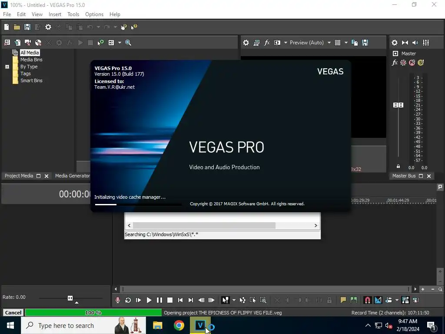The width and height of the screenshot is (445, 334).
Task: Save preview snapshot to file
Action: [365, 43]
